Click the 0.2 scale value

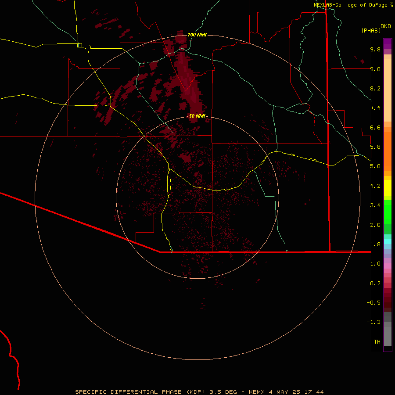click(x=375, y=284)
